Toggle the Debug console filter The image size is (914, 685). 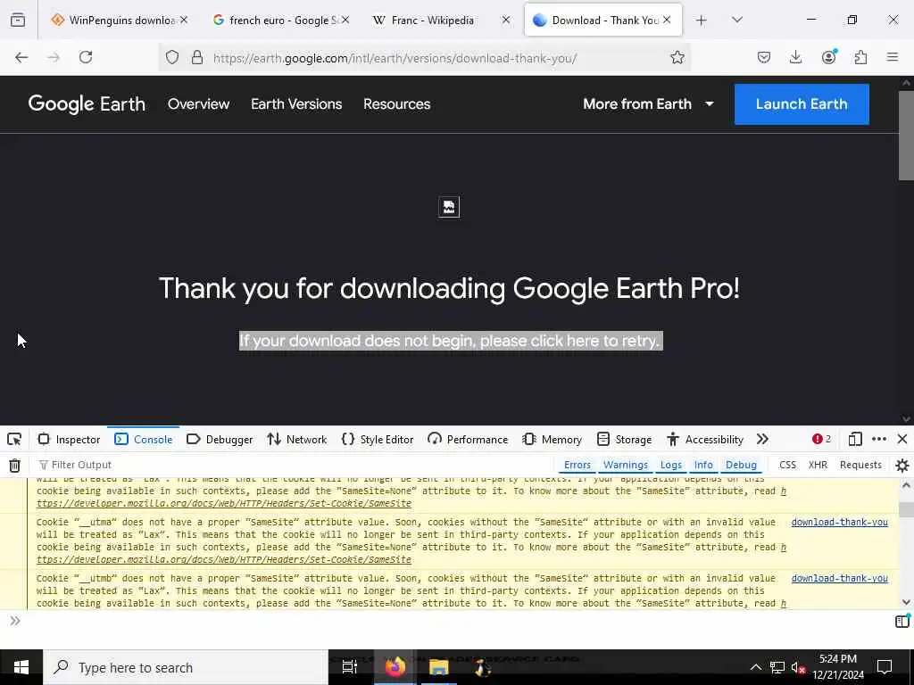click(x=741, y=465)
